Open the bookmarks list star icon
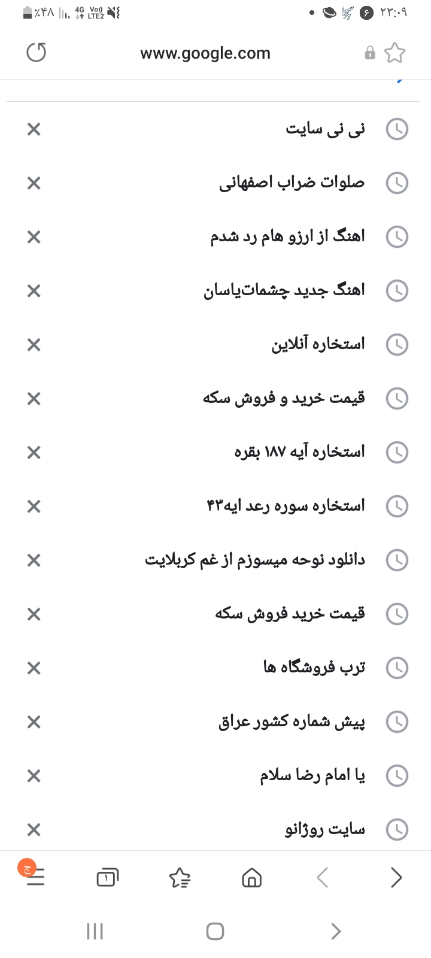 (x=180, y=878)
